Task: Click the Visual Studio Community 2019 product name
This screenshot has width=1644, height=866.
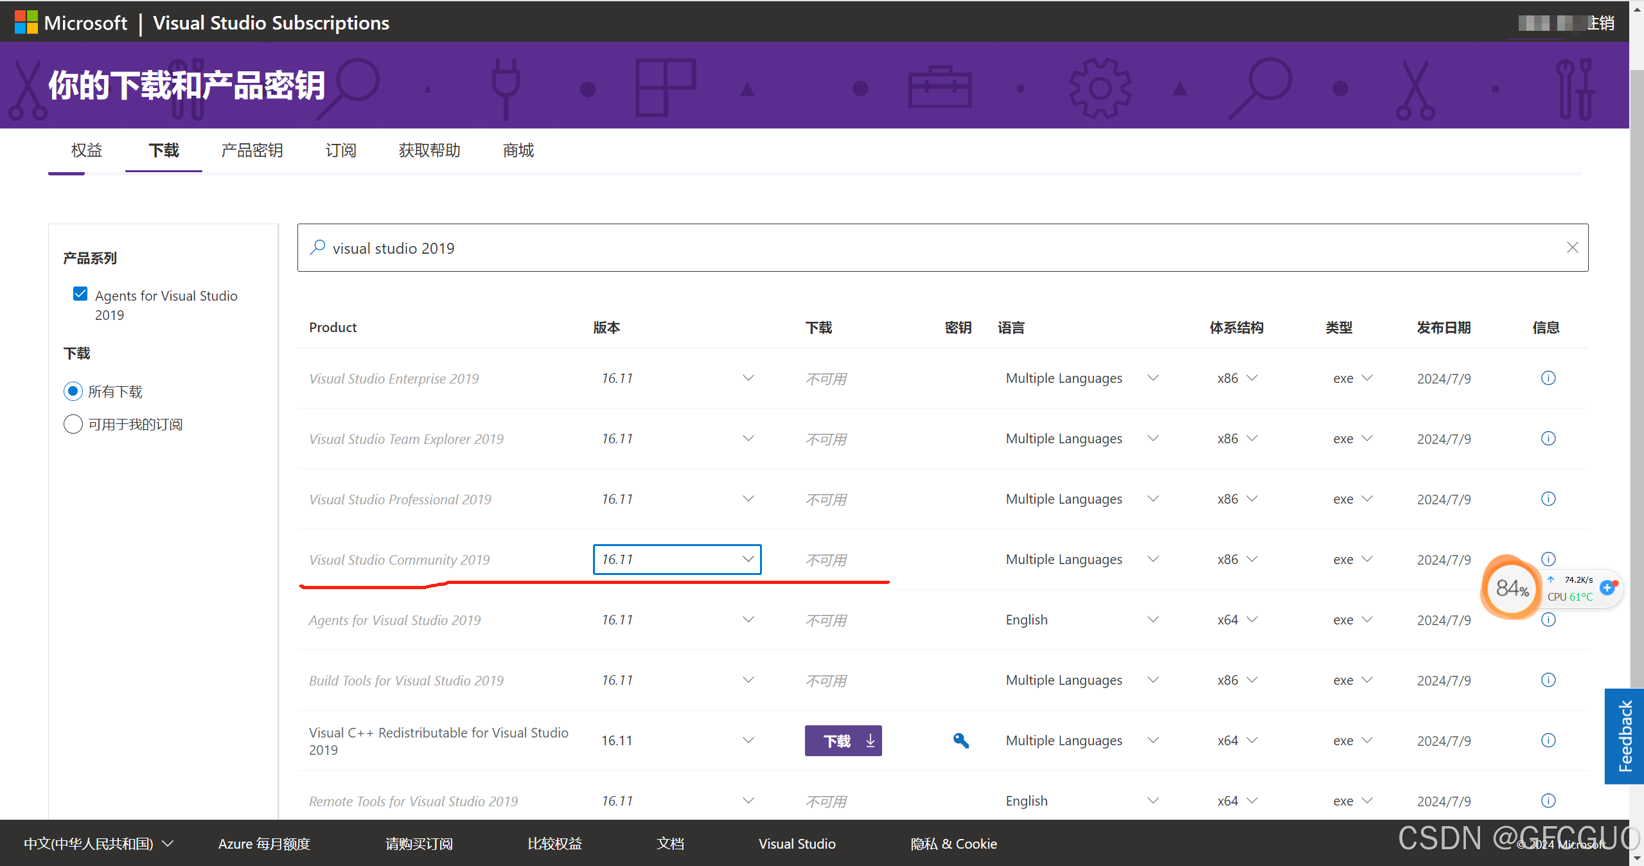Action: (399, 560)
